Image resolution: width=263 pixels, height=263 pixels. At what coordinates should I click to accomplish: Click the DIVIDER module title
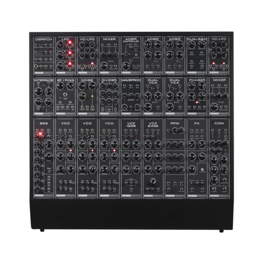point(109,80)
